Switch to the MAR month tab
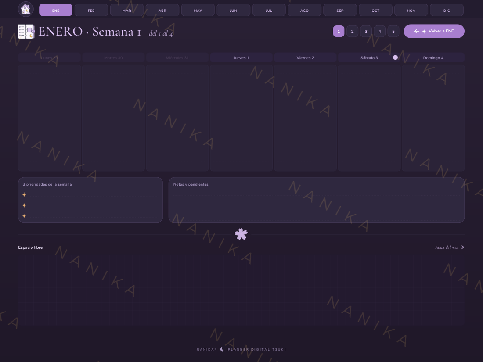Screen dimensions: 483x362 coord(127,10)
